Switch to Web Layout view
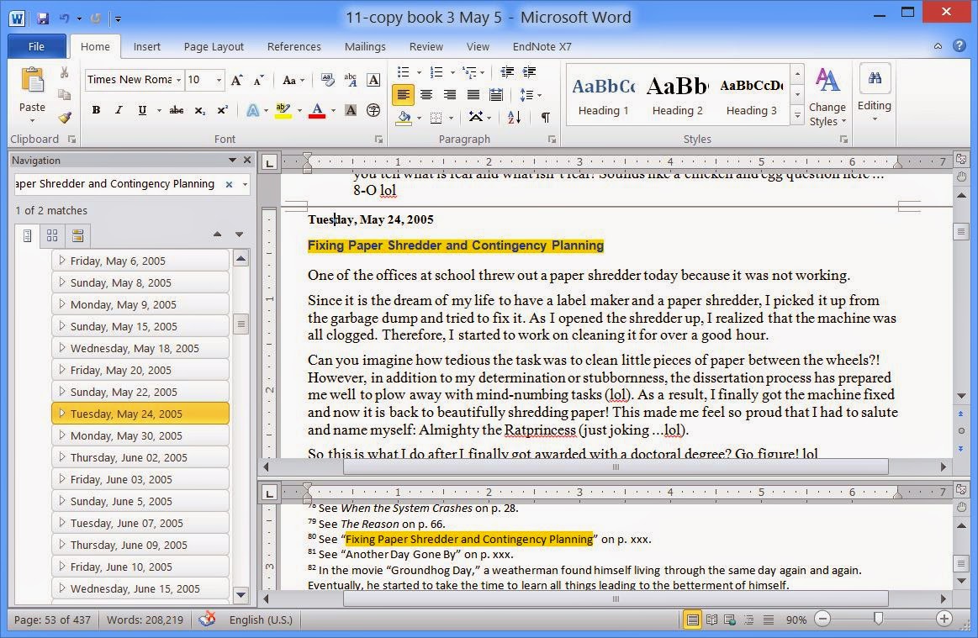 730,620
